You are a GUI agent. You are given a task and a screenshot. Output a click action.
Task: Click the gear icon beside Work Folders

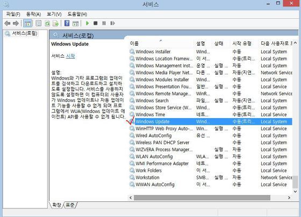tap(132, 171)
